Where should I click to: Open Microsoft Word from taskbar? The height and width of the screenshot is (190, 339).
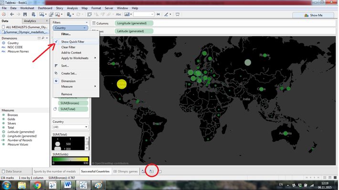(x=68, y=185)
